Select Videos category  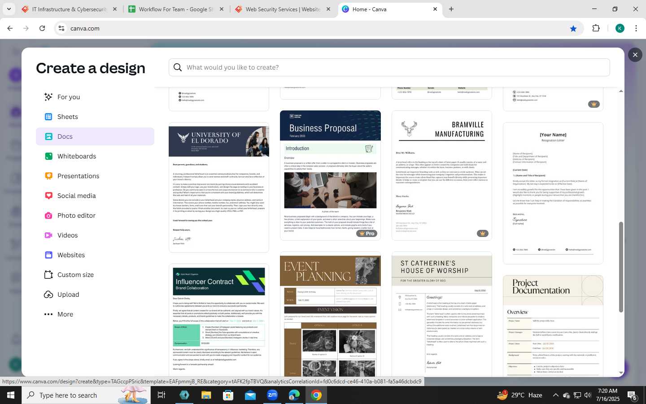click(x=95, y=235)
